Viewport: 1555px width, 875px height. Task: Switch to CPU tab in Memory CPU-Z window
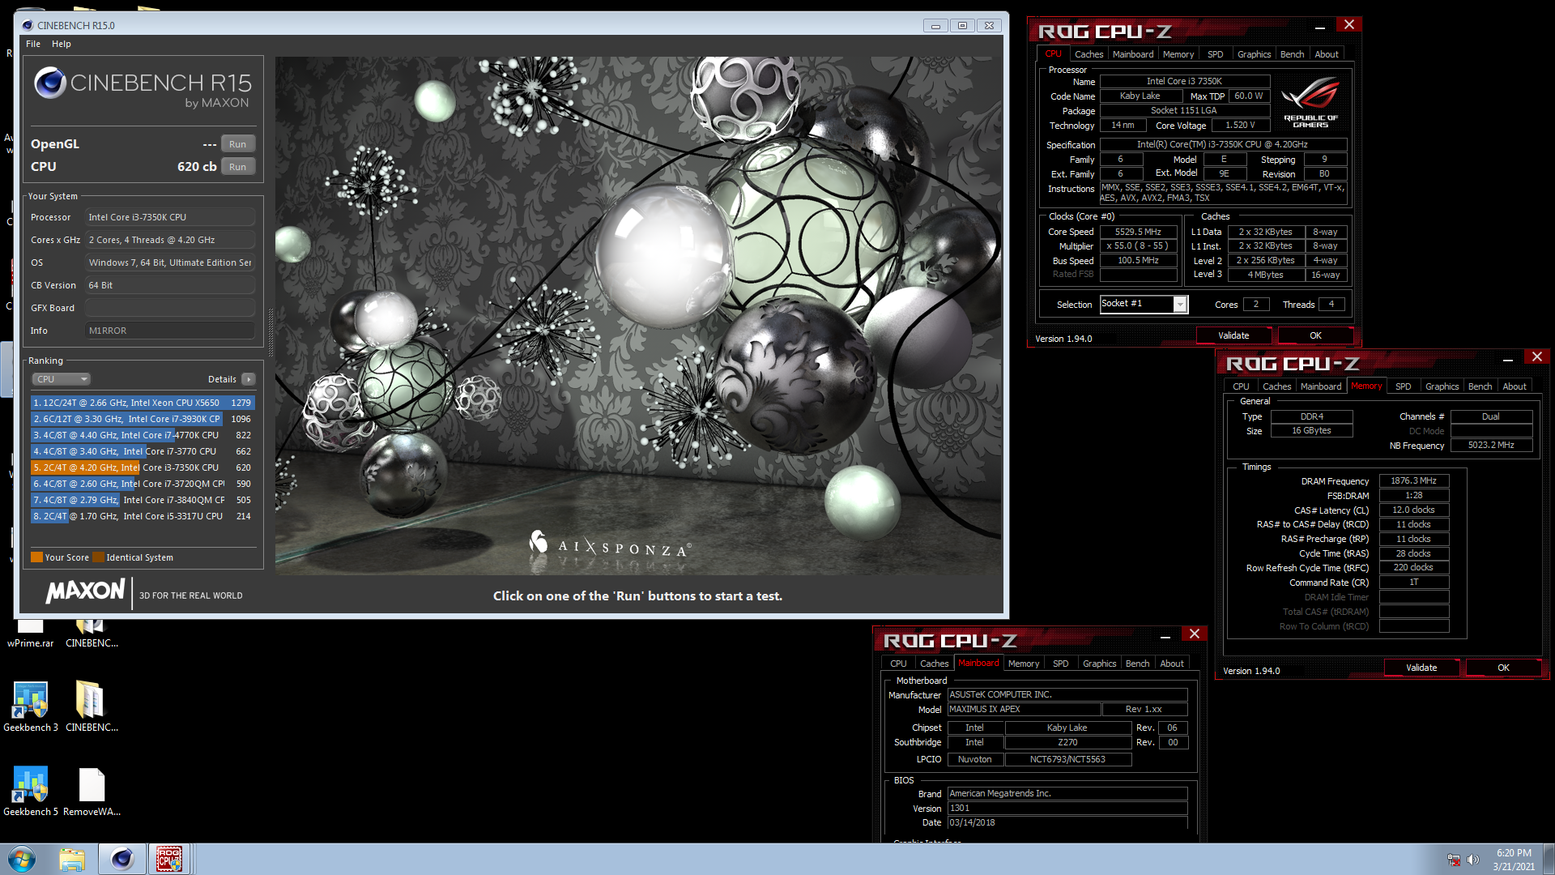pyautogui.click(x=1241, y=386)
